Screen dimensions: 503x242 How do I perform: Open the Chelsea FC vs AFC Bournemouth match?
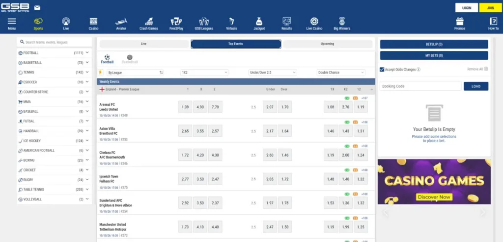[x=112, y=155]
